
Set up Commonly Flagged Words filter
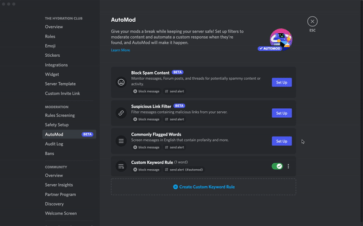(x=281, y=141)
